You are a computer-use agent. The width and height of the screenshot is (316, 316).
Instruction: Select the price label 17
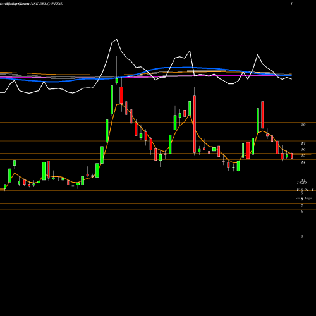point(303,143)
